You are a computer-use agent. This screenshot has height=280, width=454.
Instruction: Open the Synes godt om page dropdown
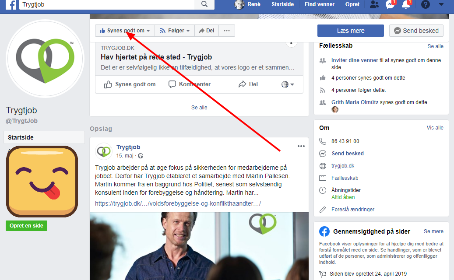coord(125,31)
